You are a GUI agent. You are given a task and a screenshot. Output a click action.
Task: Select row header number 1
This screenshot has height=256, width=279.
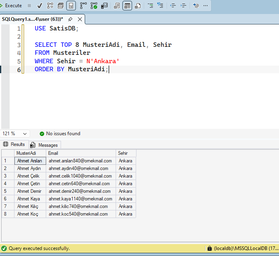click(8, 161)
